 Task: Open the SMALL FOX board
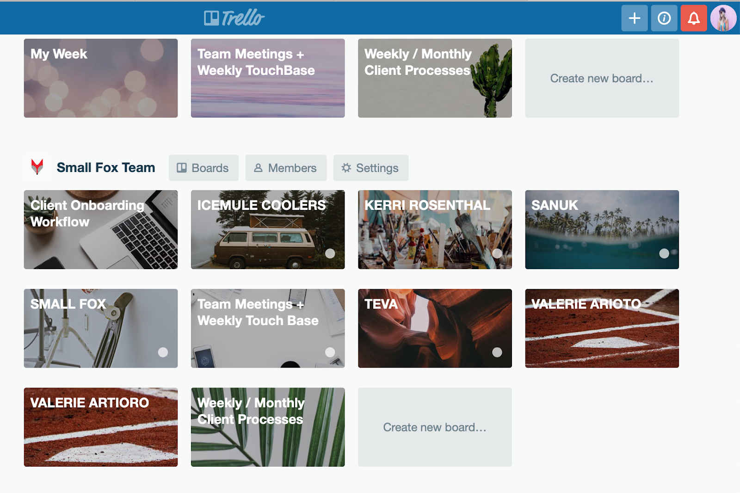pos(101,328)
